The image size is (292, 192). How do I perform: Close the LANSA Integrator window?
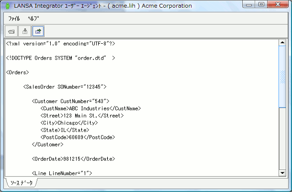click(x=278, y=4)
